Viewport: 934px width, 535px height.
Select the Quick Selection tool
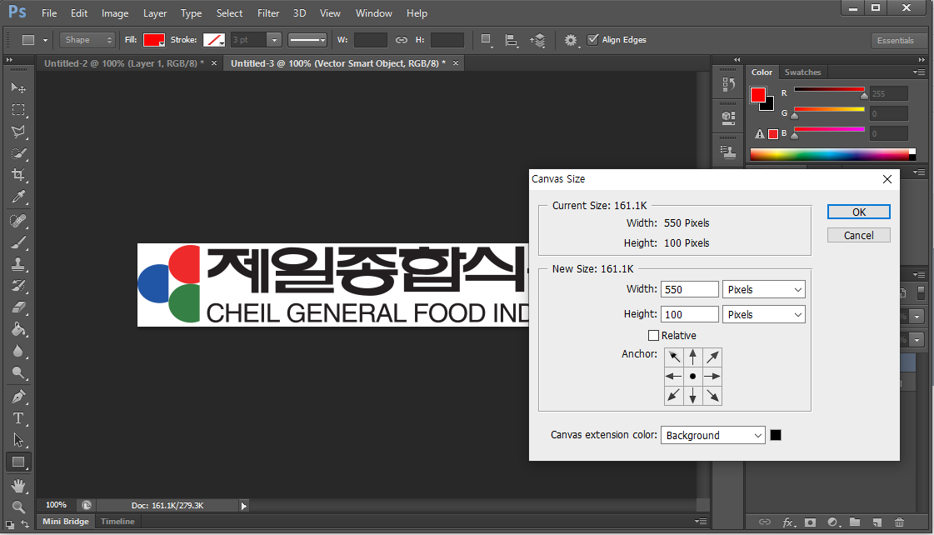pos(18,153)
